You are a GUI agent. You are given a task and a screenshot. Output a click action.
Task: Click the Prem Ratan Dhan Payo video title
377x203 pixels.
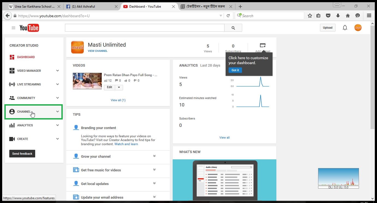click(x=130, y=75)
